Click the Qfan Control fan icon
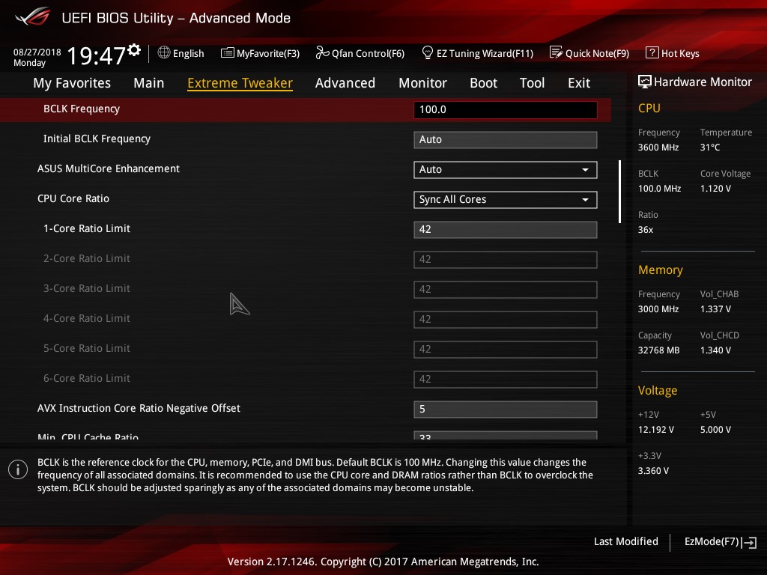Viewport: 767px width, 575px height. point(322,52)
